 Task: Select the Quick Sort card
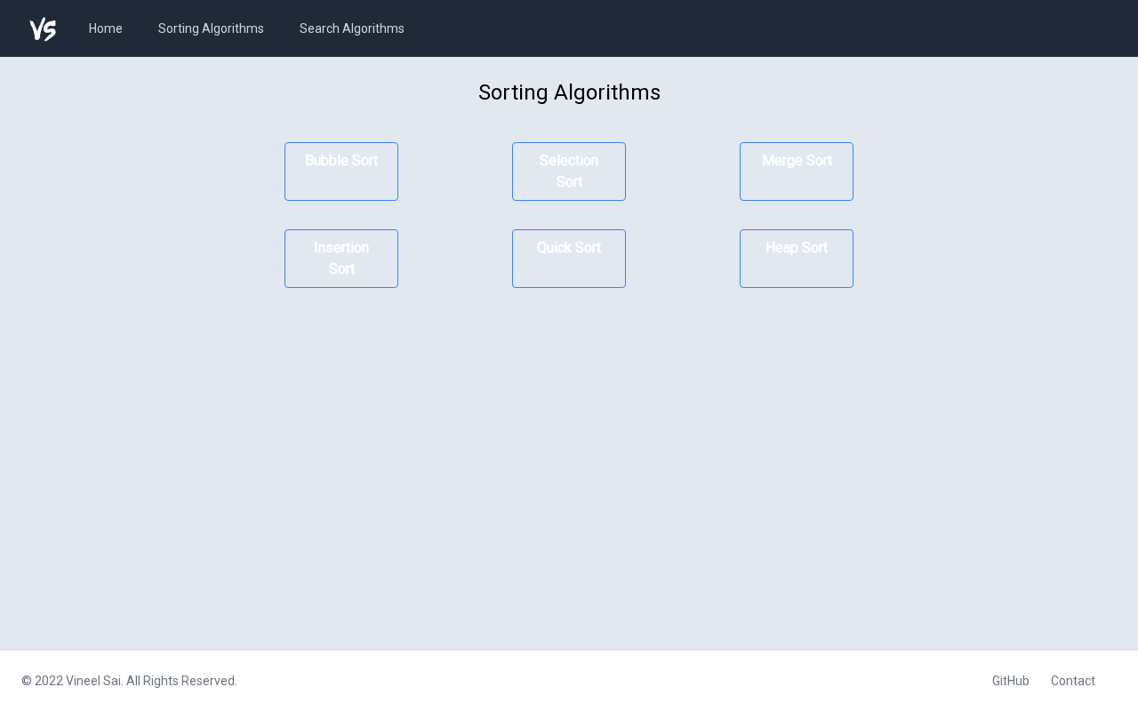(569, 259)
